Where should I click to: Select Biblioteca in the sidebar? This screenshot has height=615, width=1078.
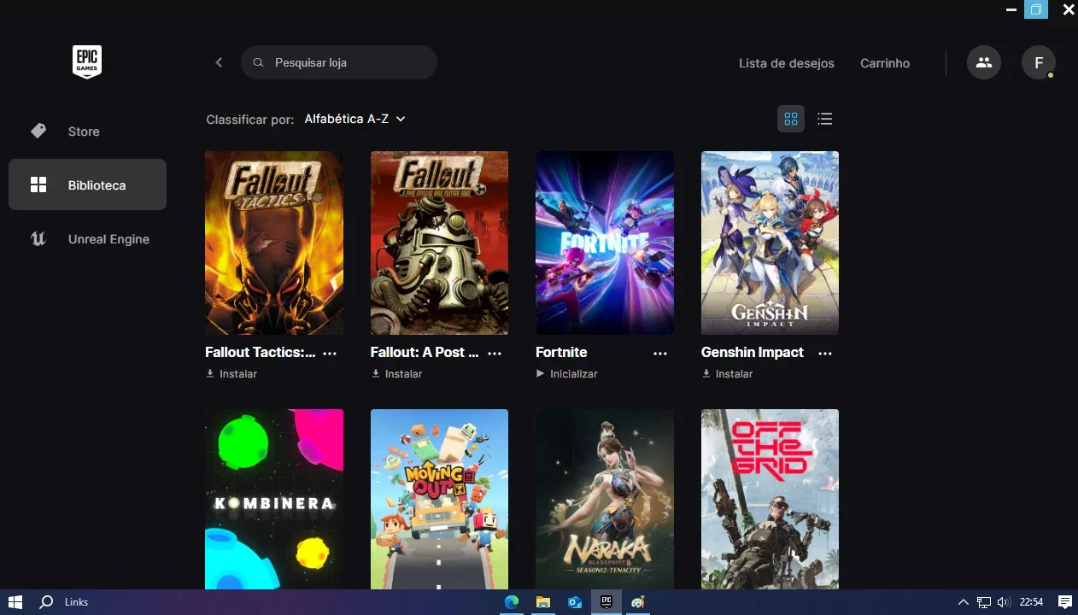(x=87, y=184)
